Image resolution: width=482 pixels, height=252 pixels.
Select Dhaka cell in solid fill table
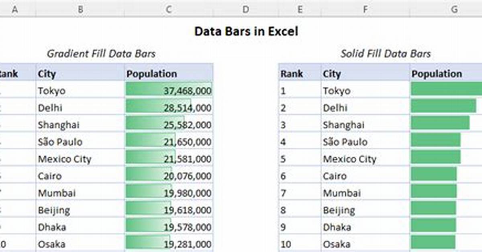point(366,227)
